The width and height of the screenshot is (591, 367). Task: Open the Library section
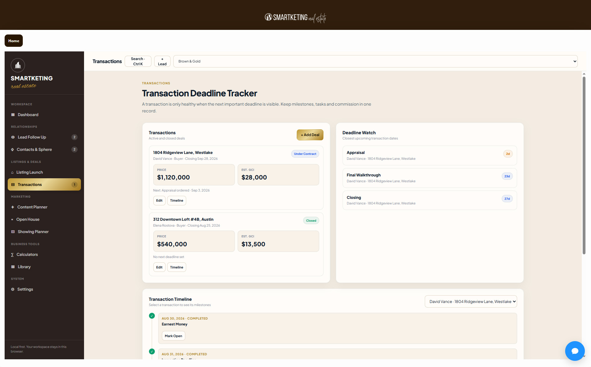pos(44,267)
